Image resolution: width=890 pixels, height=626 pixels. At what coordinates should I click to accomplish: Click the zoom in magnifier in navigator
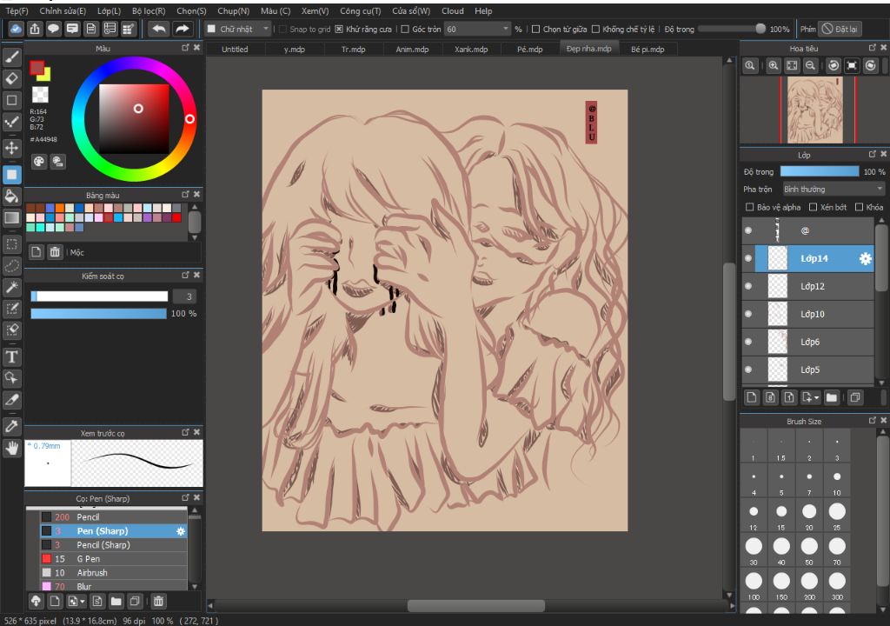pos(773,66)
